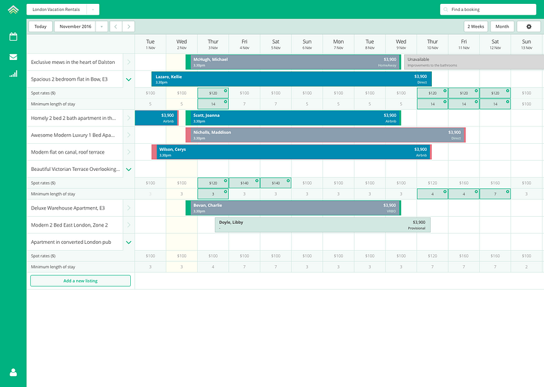Open Bevan, Charlie booking

click(293, 208)
